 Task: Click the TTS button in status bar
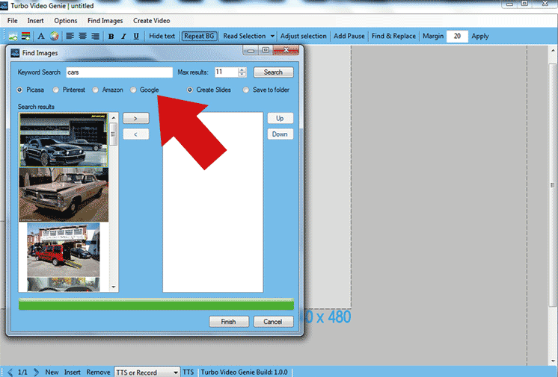pos(188,373)
